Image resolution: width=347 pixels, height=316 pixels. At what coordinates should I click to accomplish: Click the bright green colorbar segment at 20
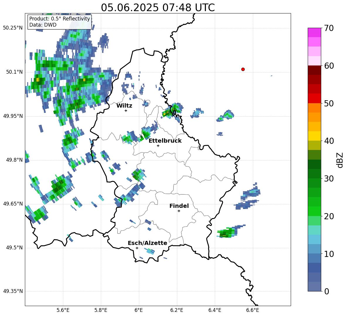point(314,211)
